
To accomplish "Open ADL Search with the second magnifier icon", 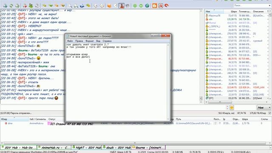I will (76, 6).
